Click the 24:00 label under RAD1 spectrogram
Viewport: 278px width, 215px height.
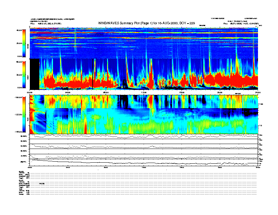tap(258, 92)
